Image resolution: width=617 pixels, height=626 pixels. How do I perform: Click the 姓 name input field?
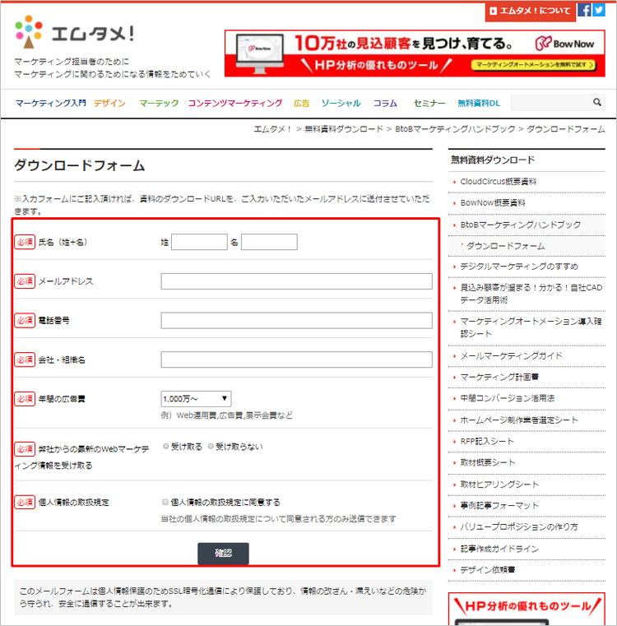198,242
